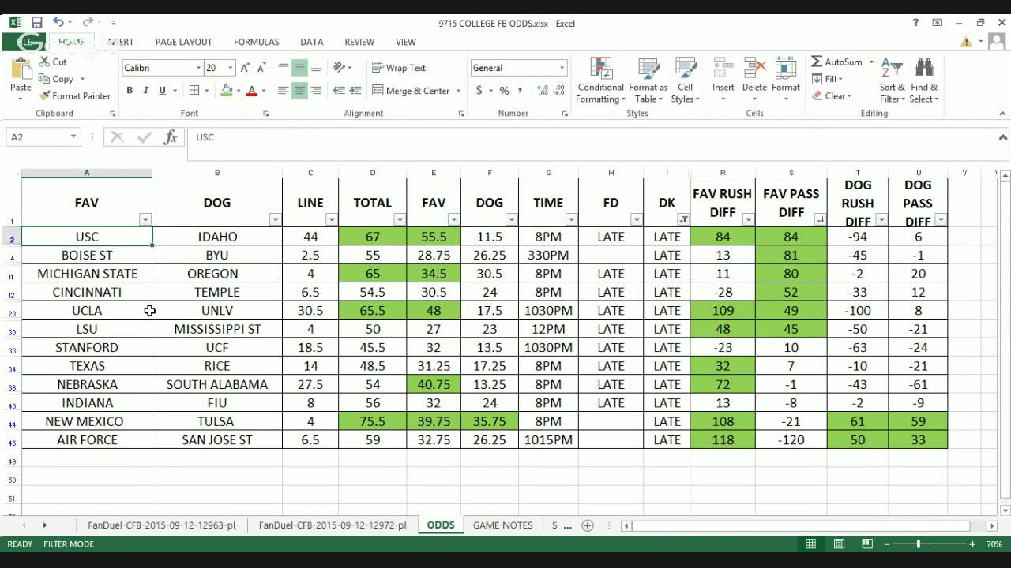
Task: Click the Cut scissors icon
Action: point(43,62)
